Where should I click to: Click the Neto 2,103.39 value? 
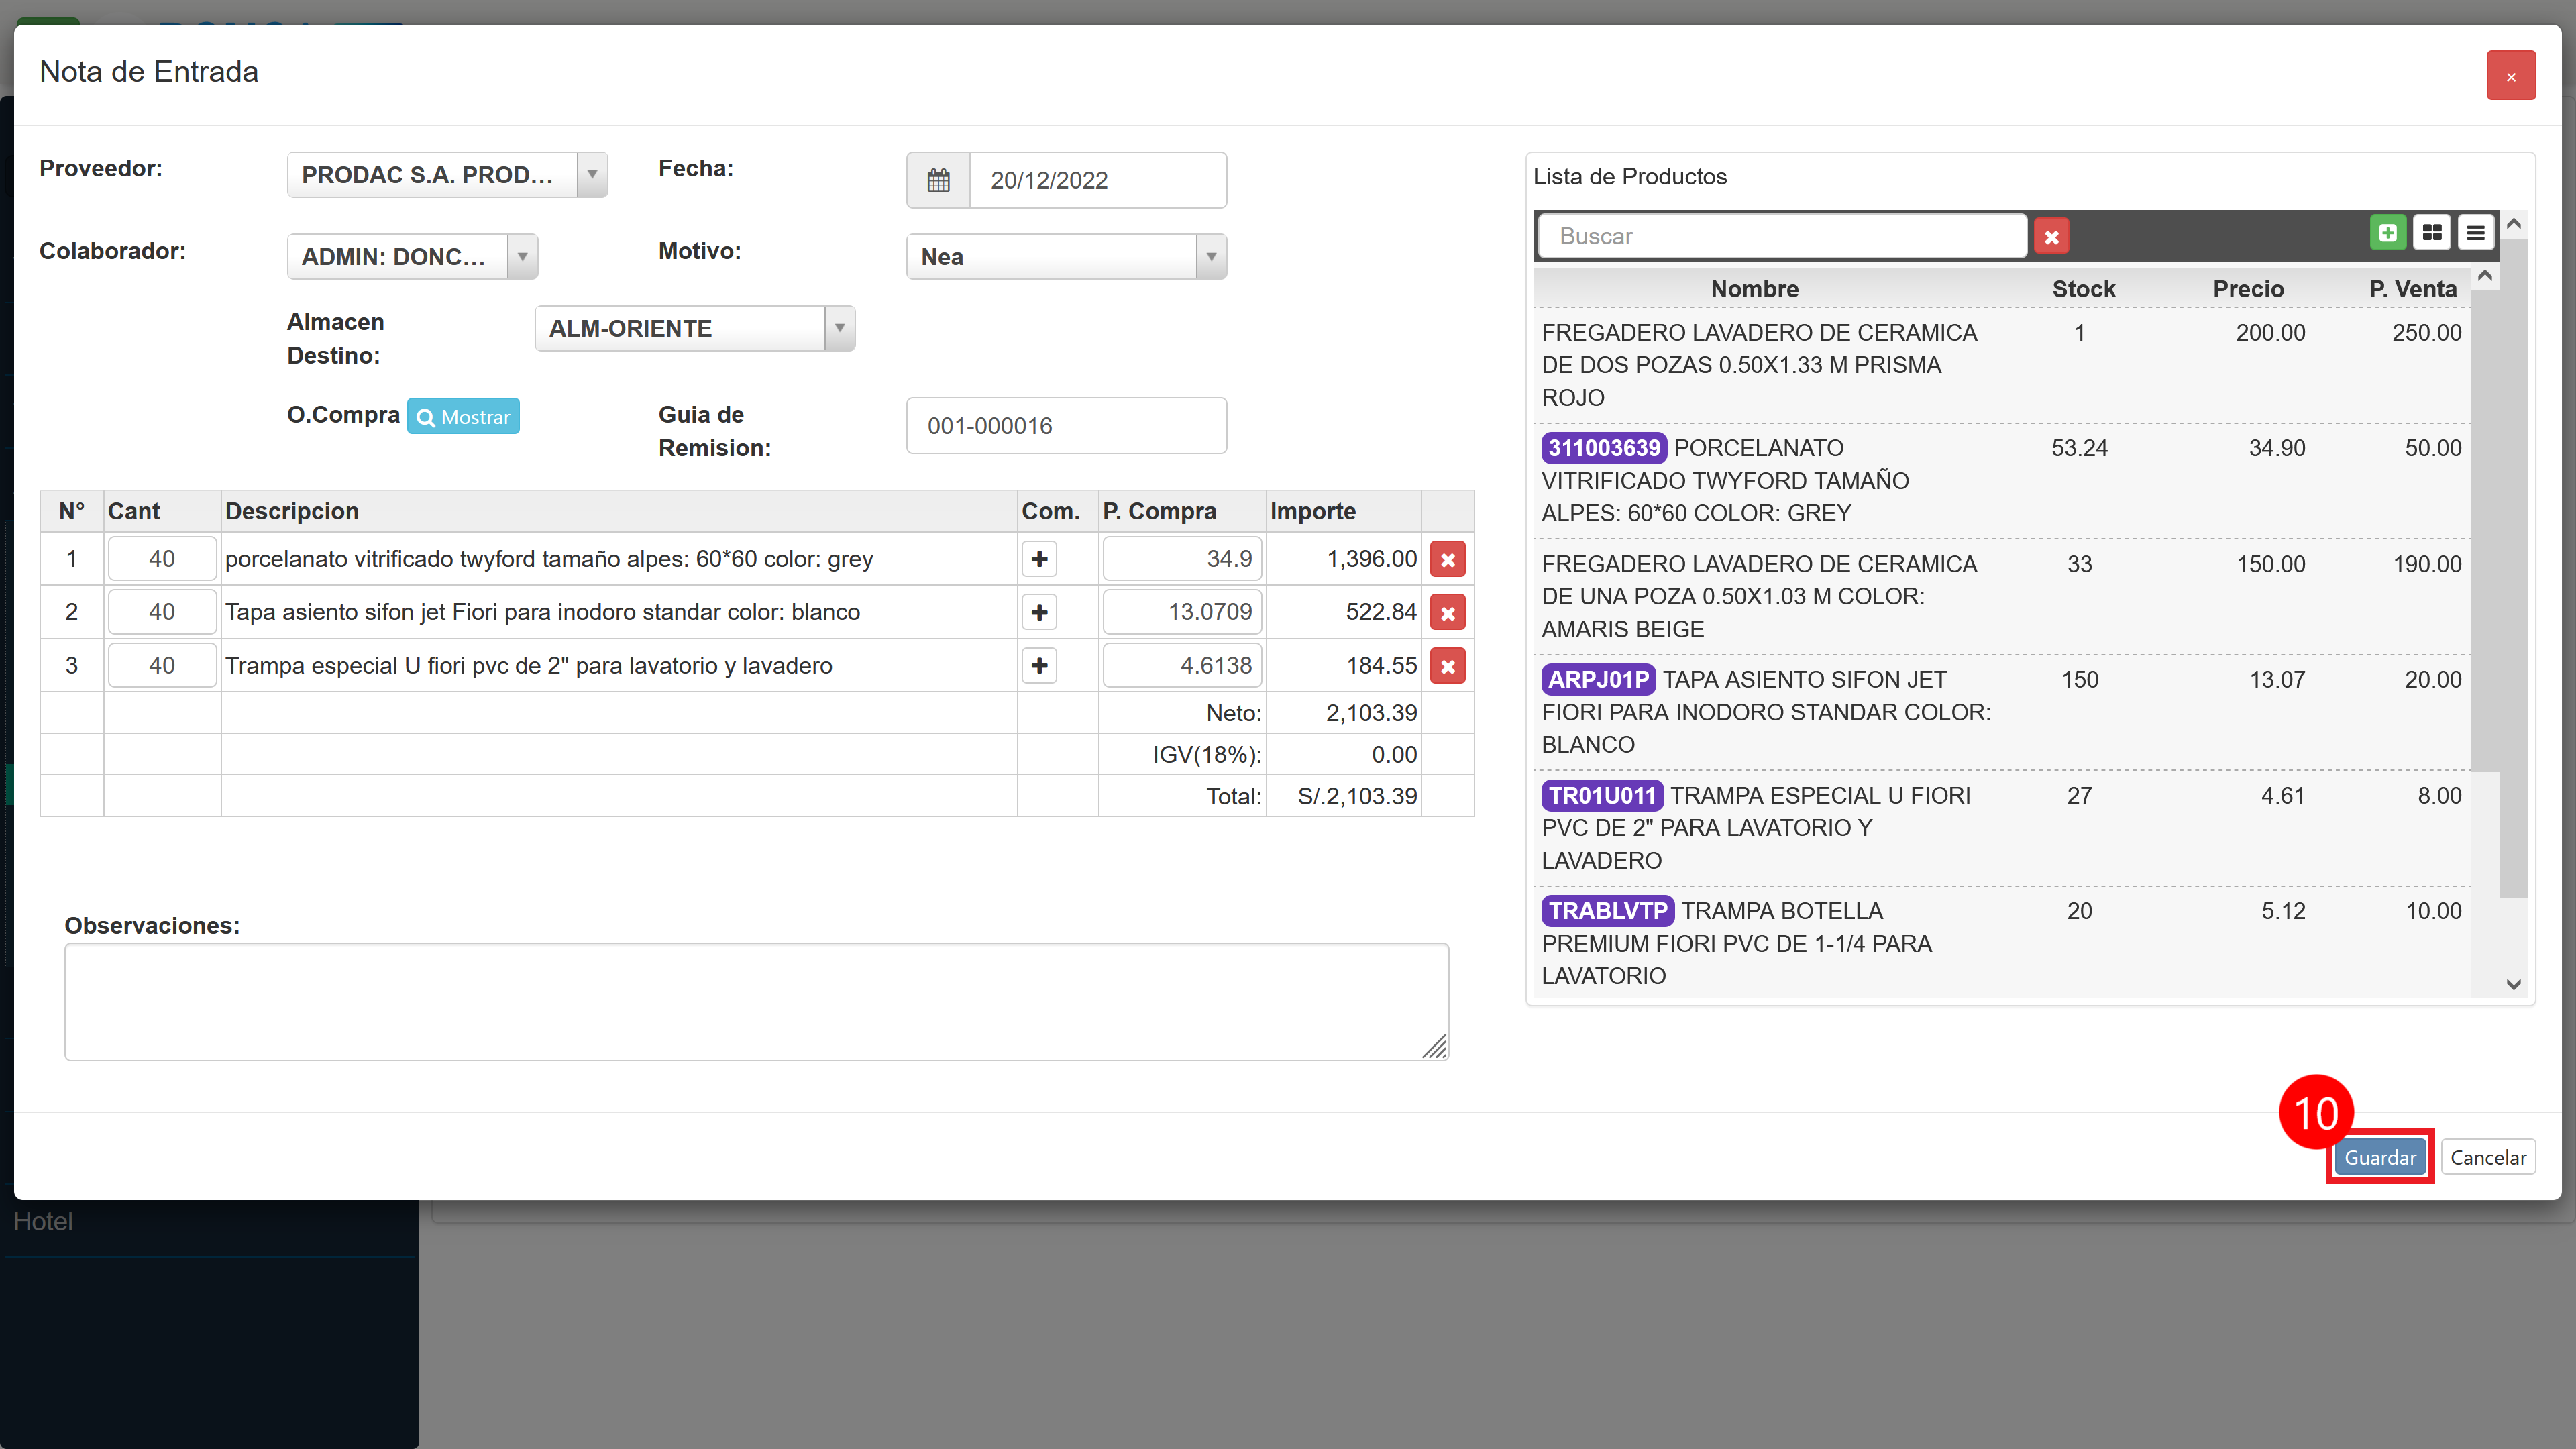coord(1371,713)
